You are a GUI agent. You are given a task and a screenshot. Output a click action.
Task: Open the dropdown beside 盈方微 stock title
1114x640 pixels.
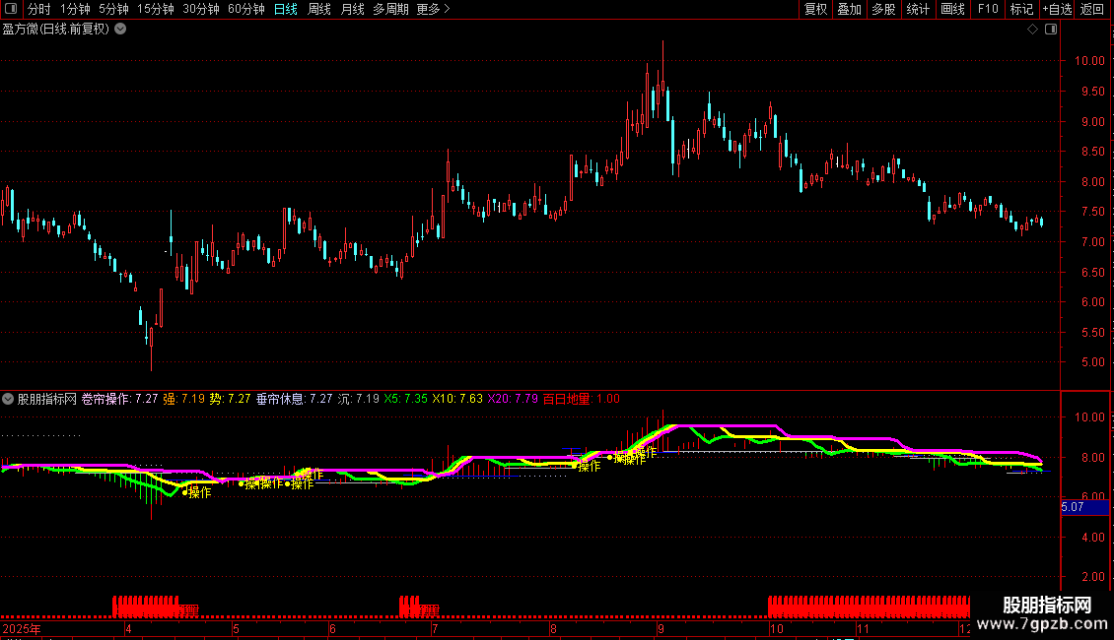point(121,30)
